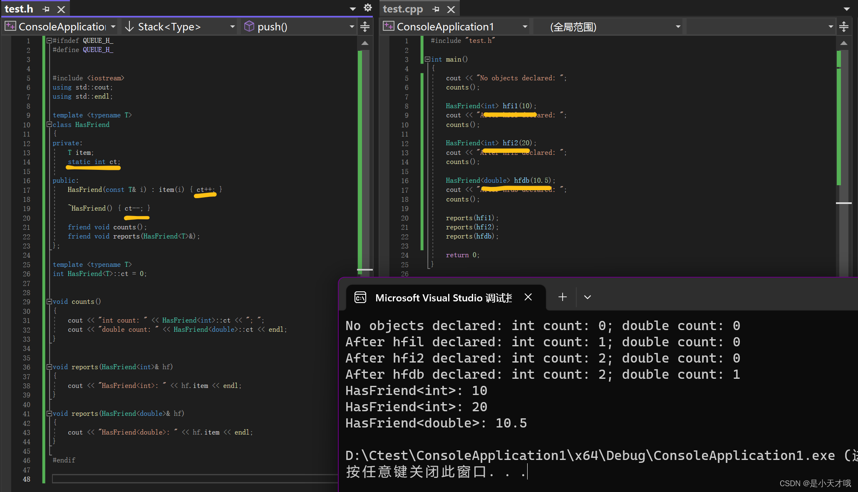
Task: Click 'HasFriend<int> hfi2(20);' line
Action: pos(491,143)
